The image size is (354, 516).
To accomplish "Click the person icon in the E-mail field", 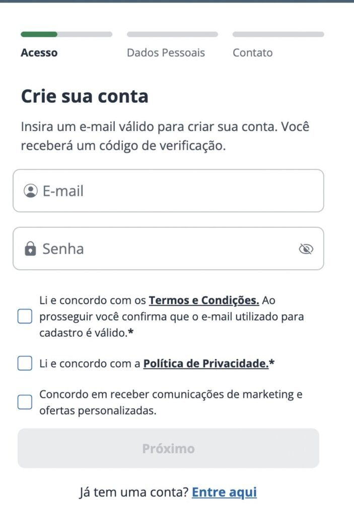I will click(x=31, y=190).
